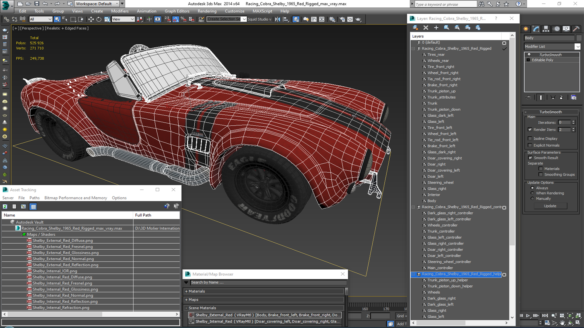Click the Save File icon in title bar
The width and height of the screenshot is (584, 328).
pos(37,4)
